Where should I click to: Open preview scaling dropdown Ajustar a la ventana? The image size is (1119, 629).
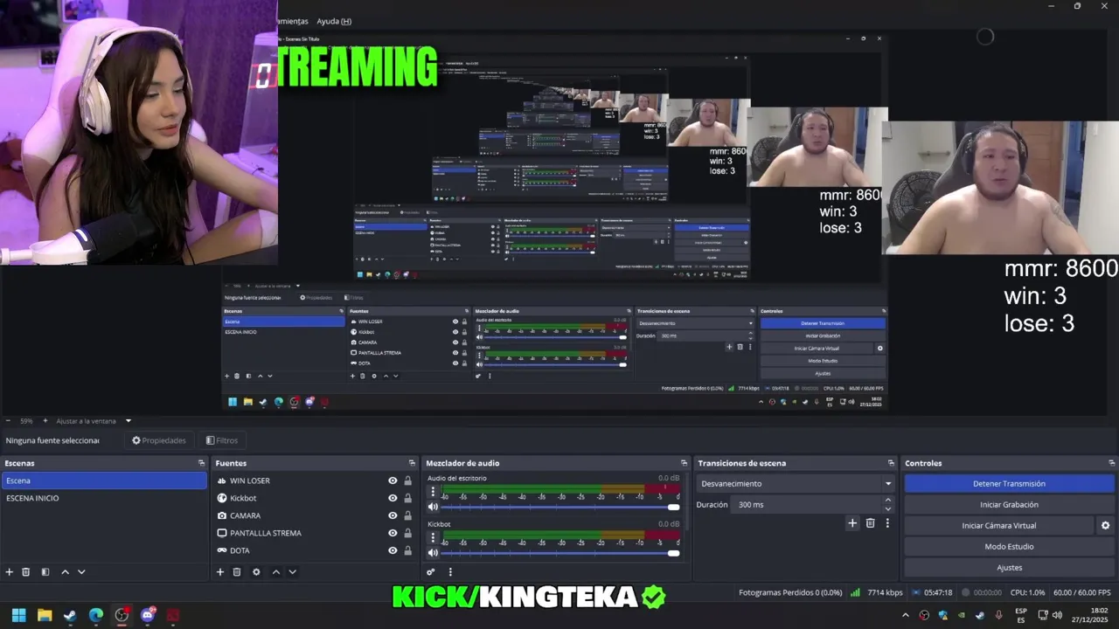coord(94,421)
